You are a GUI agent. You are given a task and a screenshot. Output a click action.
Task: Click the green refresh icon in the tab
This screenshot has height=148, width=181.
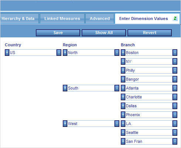[x=175, y=18]
